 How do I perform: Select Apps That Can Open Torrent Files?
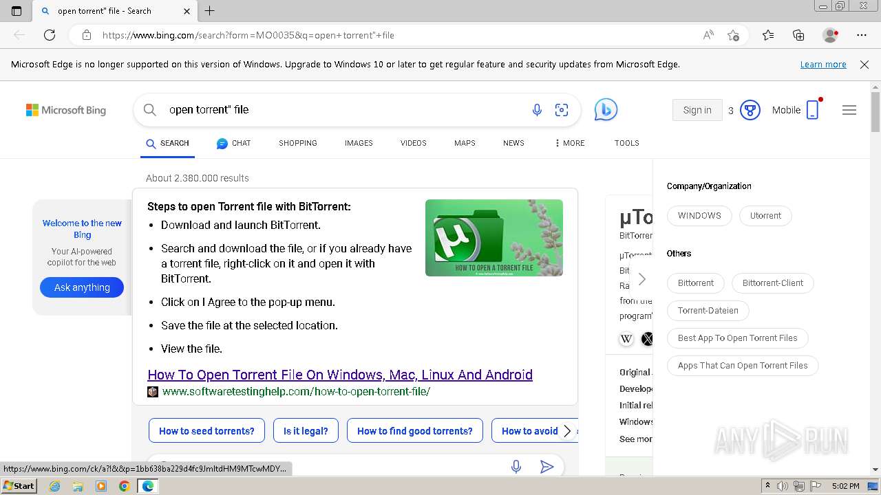(743, 365)
